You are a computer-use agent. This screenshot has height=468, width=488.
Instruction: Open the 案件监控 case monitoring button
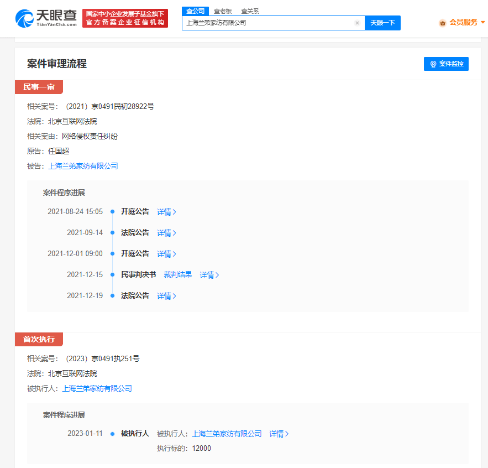click(x=446, y=64)
